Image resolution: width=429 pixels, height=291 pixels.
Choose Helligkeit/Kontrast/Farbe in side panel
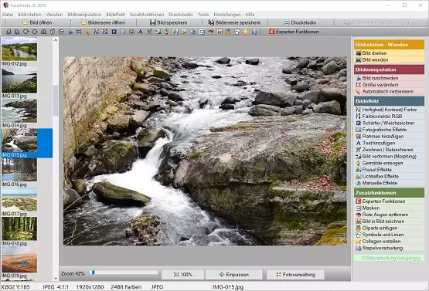[x=389, y=110]
